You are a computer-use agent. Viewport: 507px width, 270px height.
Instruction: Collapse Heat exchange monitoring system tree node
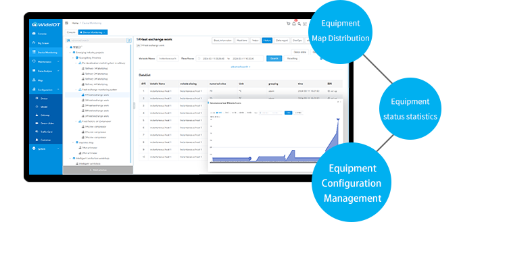pos(77,89)
